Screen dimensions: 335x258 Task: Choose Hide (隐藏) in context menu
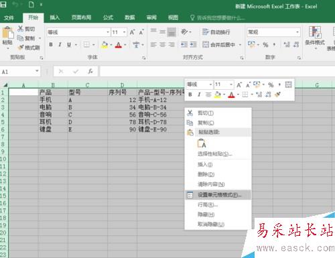[x=218, y=214]
